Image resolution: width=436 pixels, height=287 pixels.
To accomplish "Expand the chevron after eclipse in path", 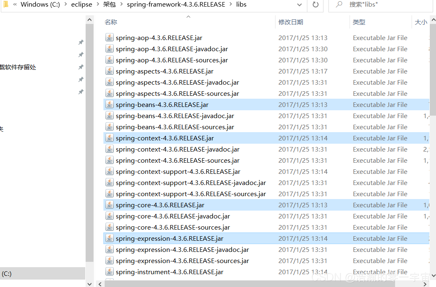I will (98, 5).
